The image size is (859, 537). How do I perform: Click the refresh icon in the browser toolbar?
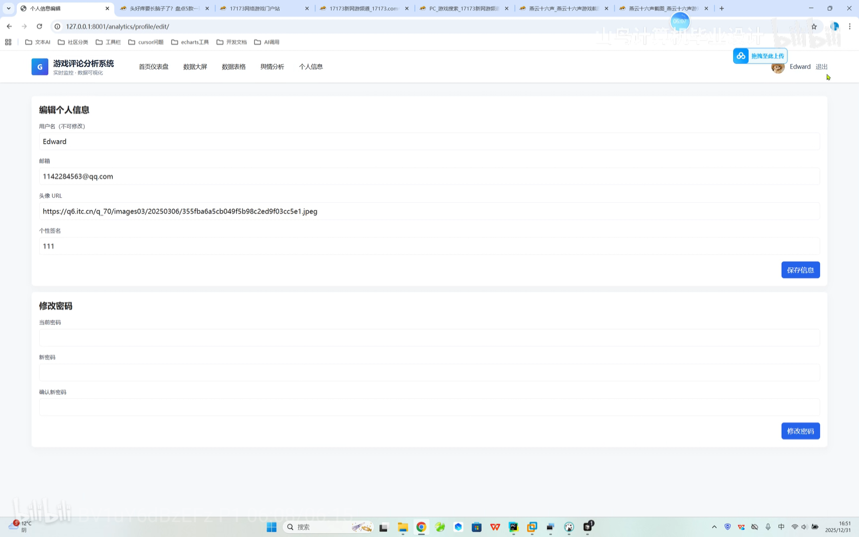(x=40, y=26)
